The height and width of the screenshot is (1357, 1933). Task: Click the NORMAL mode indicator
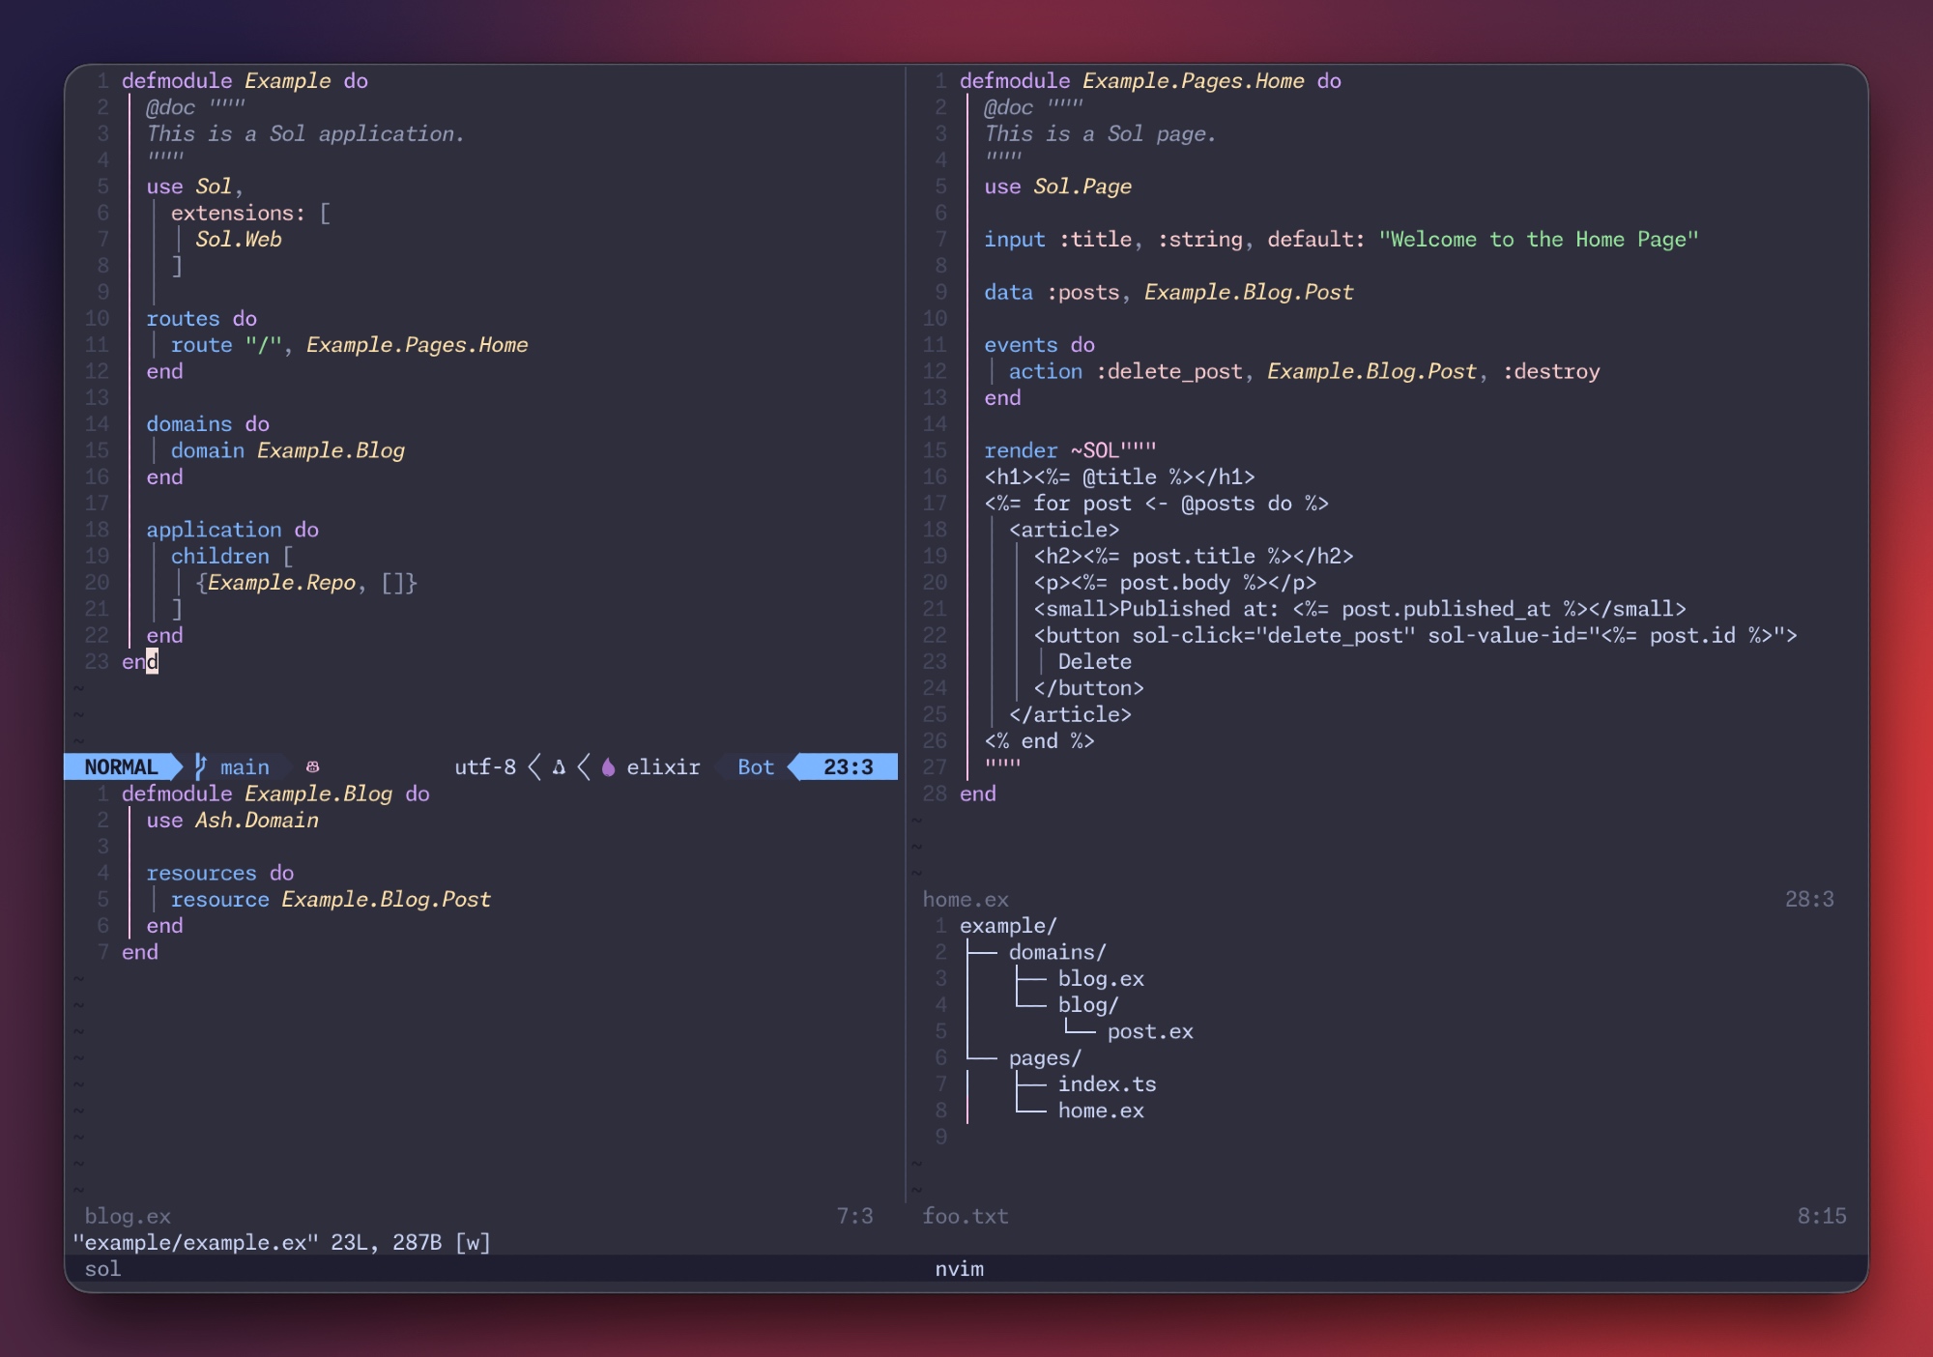pos(121,766)
